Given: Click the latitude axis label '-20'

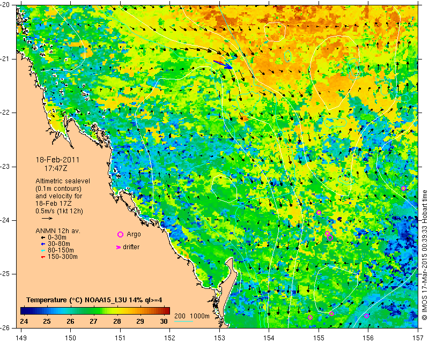Looking at the screenshot, I should click(6, 5).
